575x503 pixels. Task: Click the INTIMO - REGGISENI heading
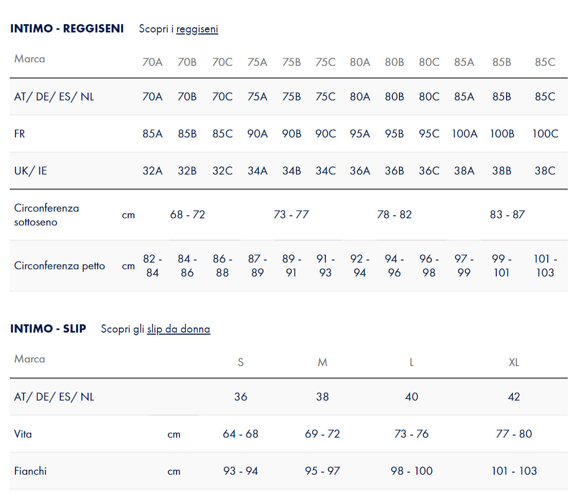coord(67,29)
